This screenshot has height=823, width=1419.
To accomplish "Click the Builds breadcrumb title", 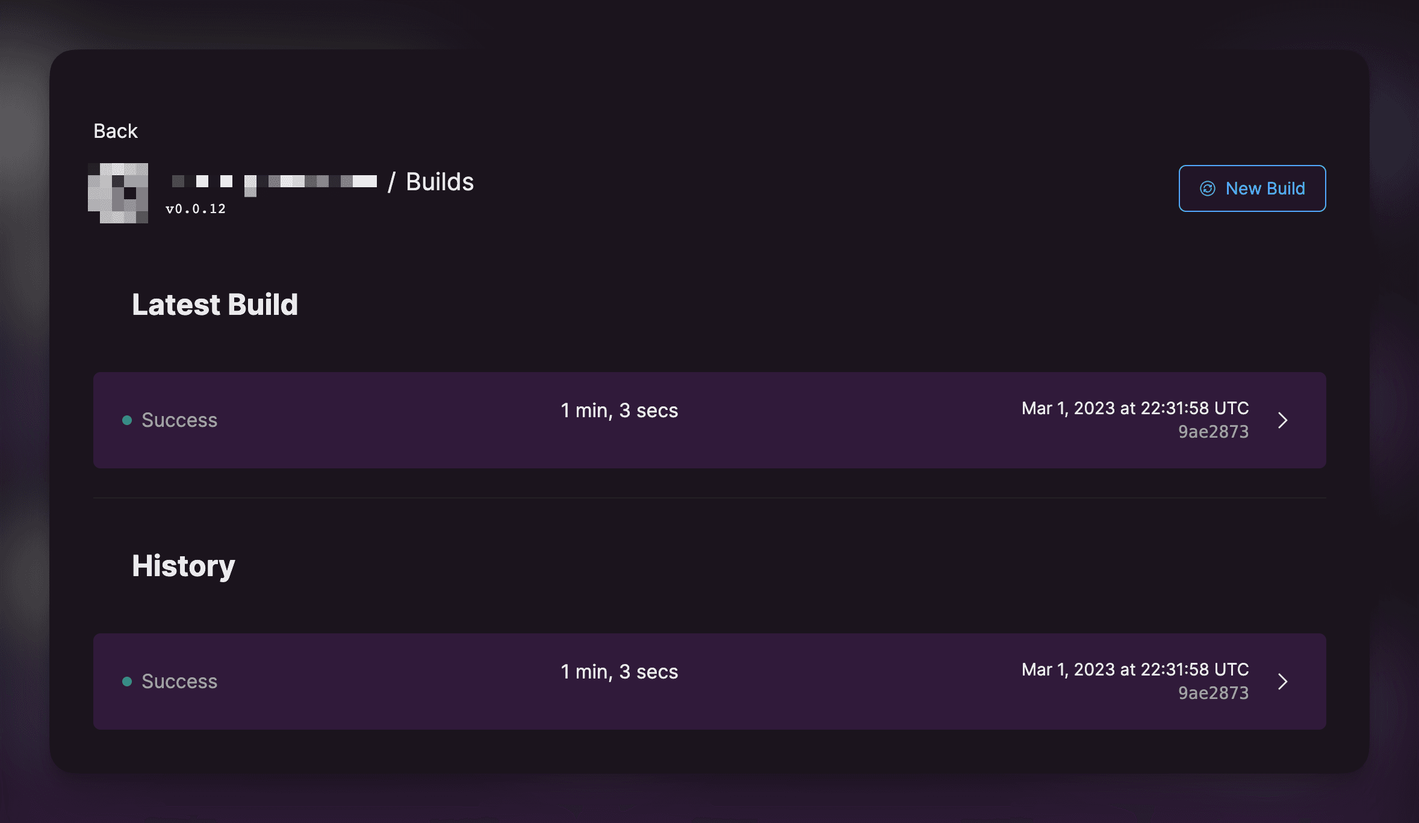I will [439, 182].
